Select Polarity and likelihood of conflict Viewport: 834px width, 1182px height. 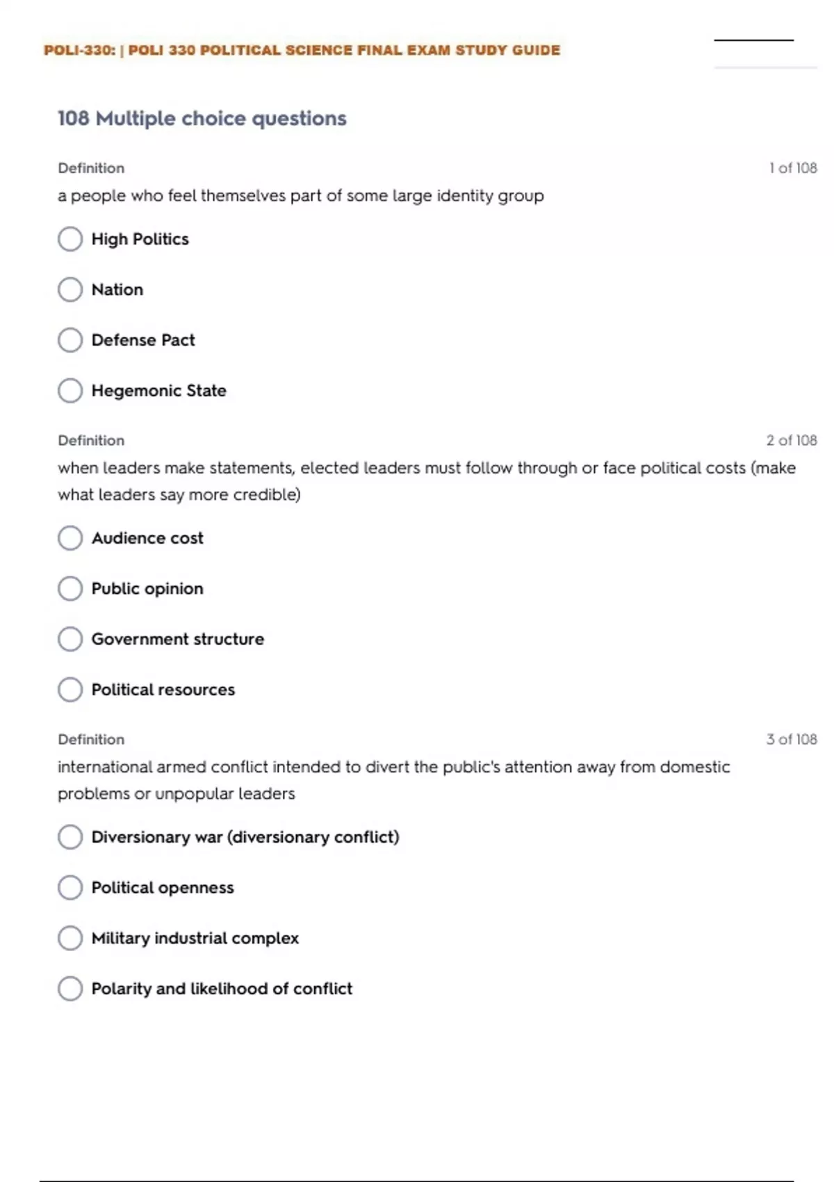click(70, 989)
